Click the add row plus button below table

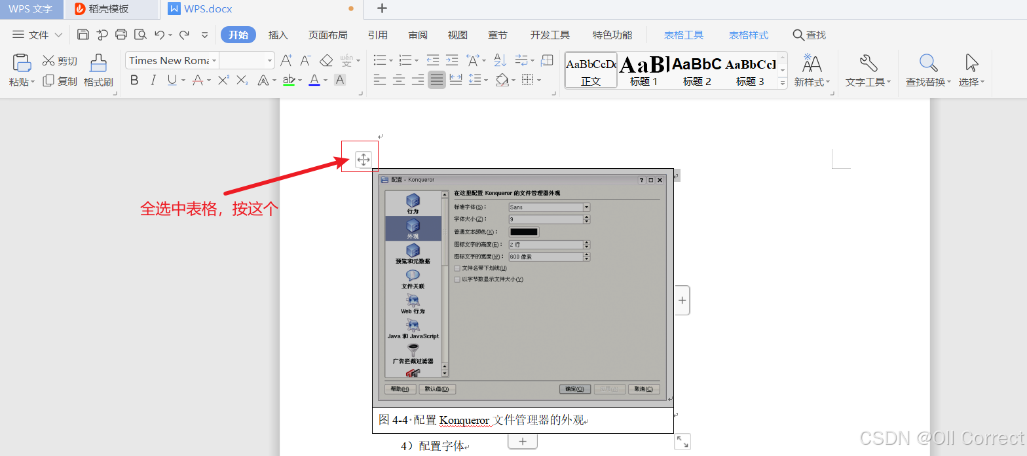tap(523, 442)
